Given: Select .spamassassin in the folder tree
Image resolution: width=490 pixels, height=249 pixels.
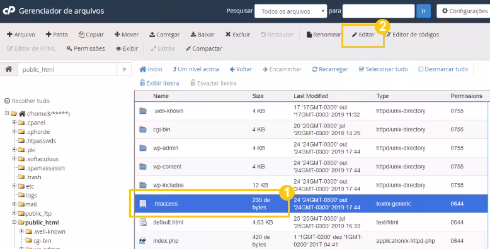Looking at the screenshot, I should [x=45, y=168].
